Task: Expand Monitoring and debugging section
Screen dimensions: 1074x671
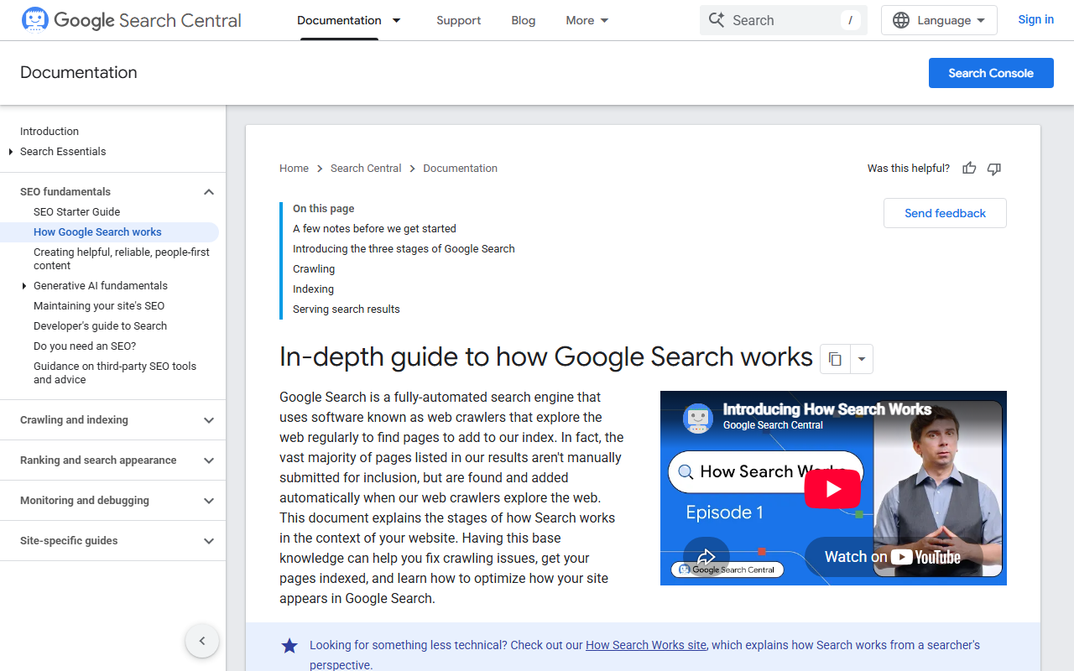Action: [x=209, y=501]
